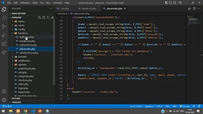Click the errors and warnings status indicator
The height and width of the screenshot is (114, 203).
7,106
